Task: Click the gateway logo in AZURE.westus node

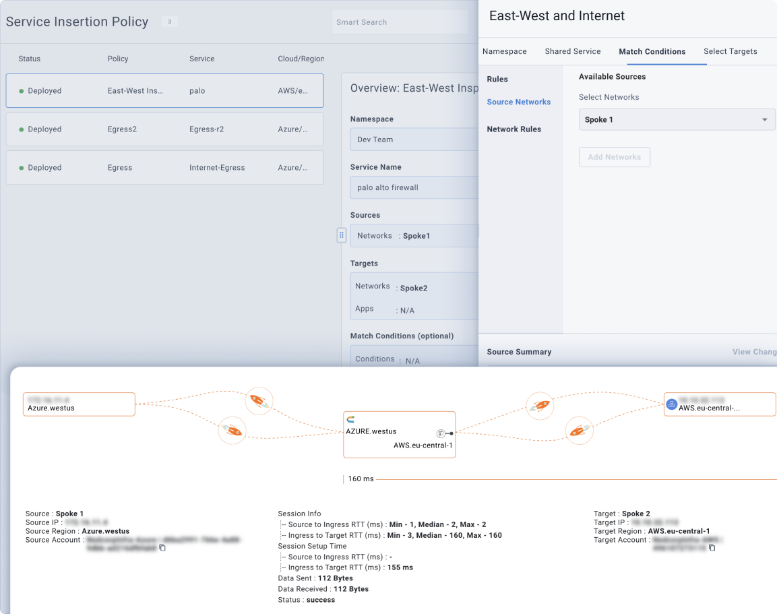Action: (350, 420)
